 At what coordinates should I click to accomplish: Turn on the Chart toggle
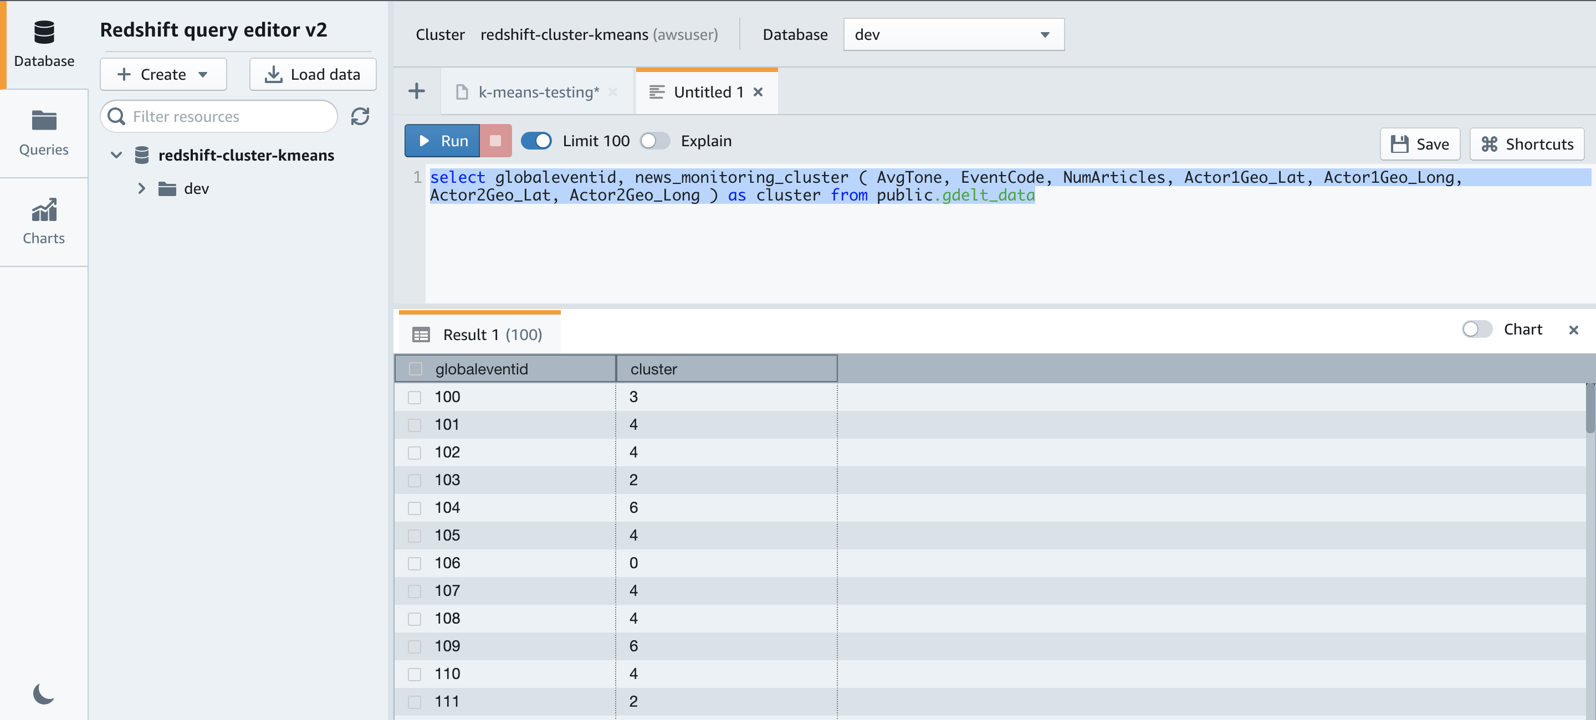[x=1476, y=330]
